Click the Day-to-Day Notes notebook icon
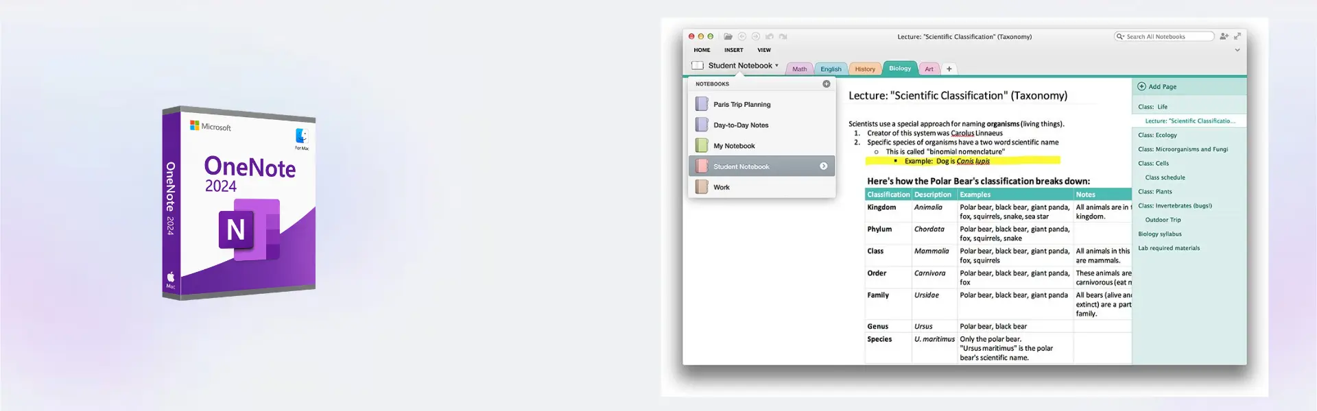 (702, 125)
